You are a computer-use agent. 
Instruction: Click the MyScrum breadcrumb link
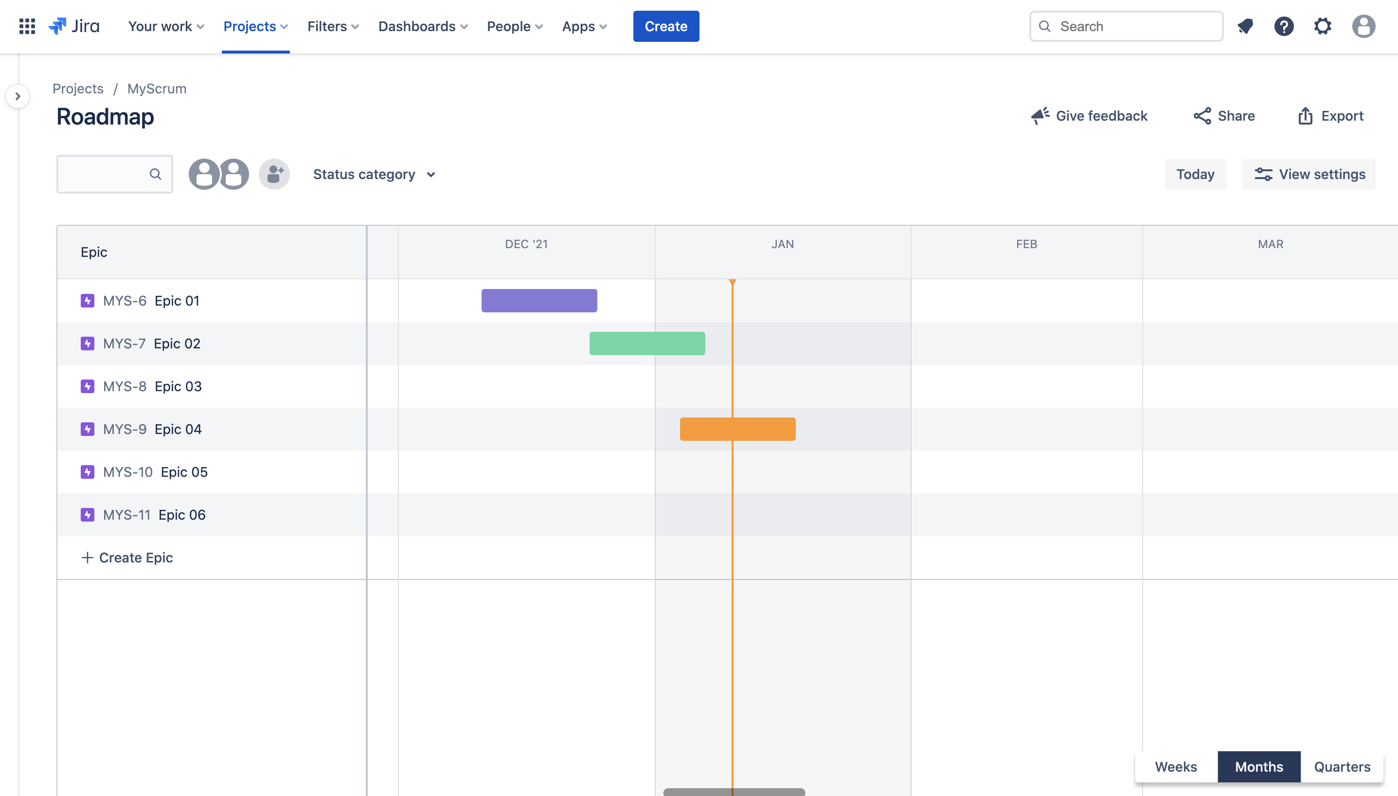point(157,89)
